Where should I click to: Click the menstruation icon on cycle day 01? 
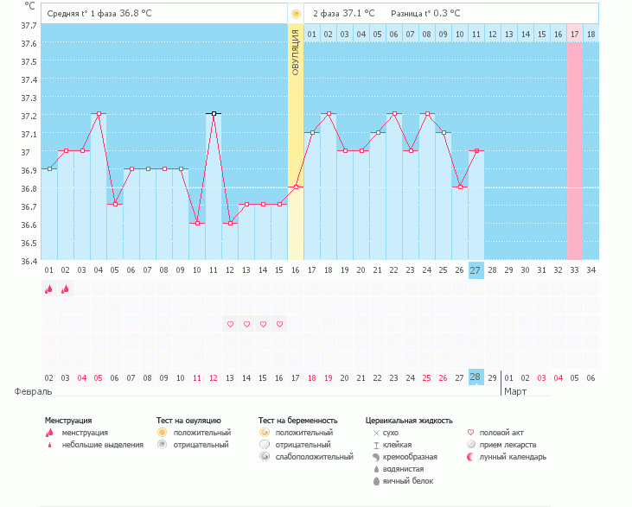point(49,289)
